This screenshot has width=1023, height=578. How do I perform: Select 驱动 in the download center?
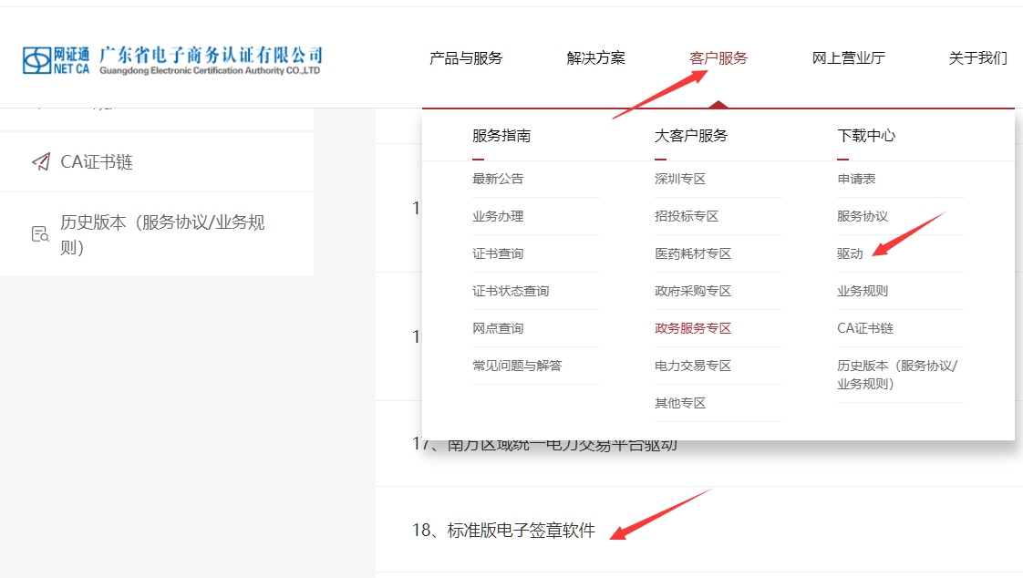(850, 253)
